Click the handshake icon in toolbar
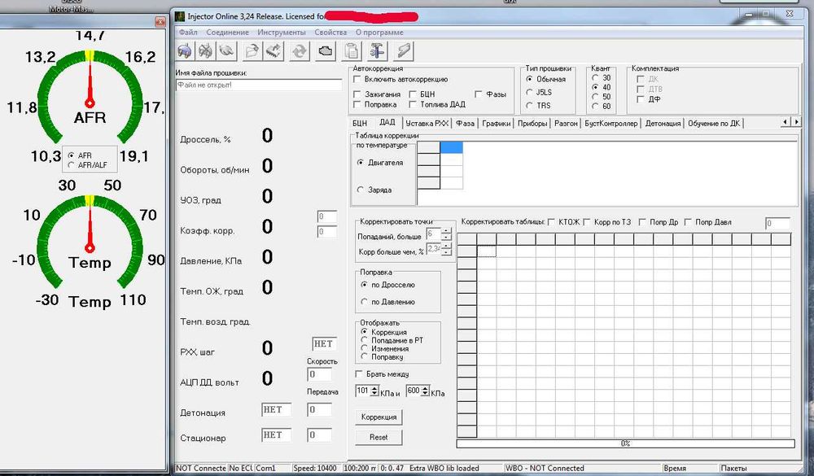The image size is (814, 476). click(x=226, y=51)
